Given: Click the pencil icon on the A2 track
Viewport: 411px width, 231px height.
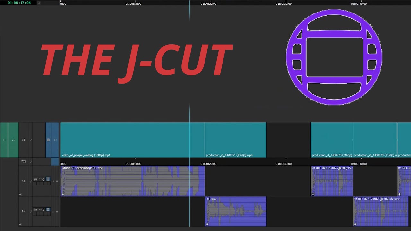Looking at the screenshot, I should click(31, 211).
